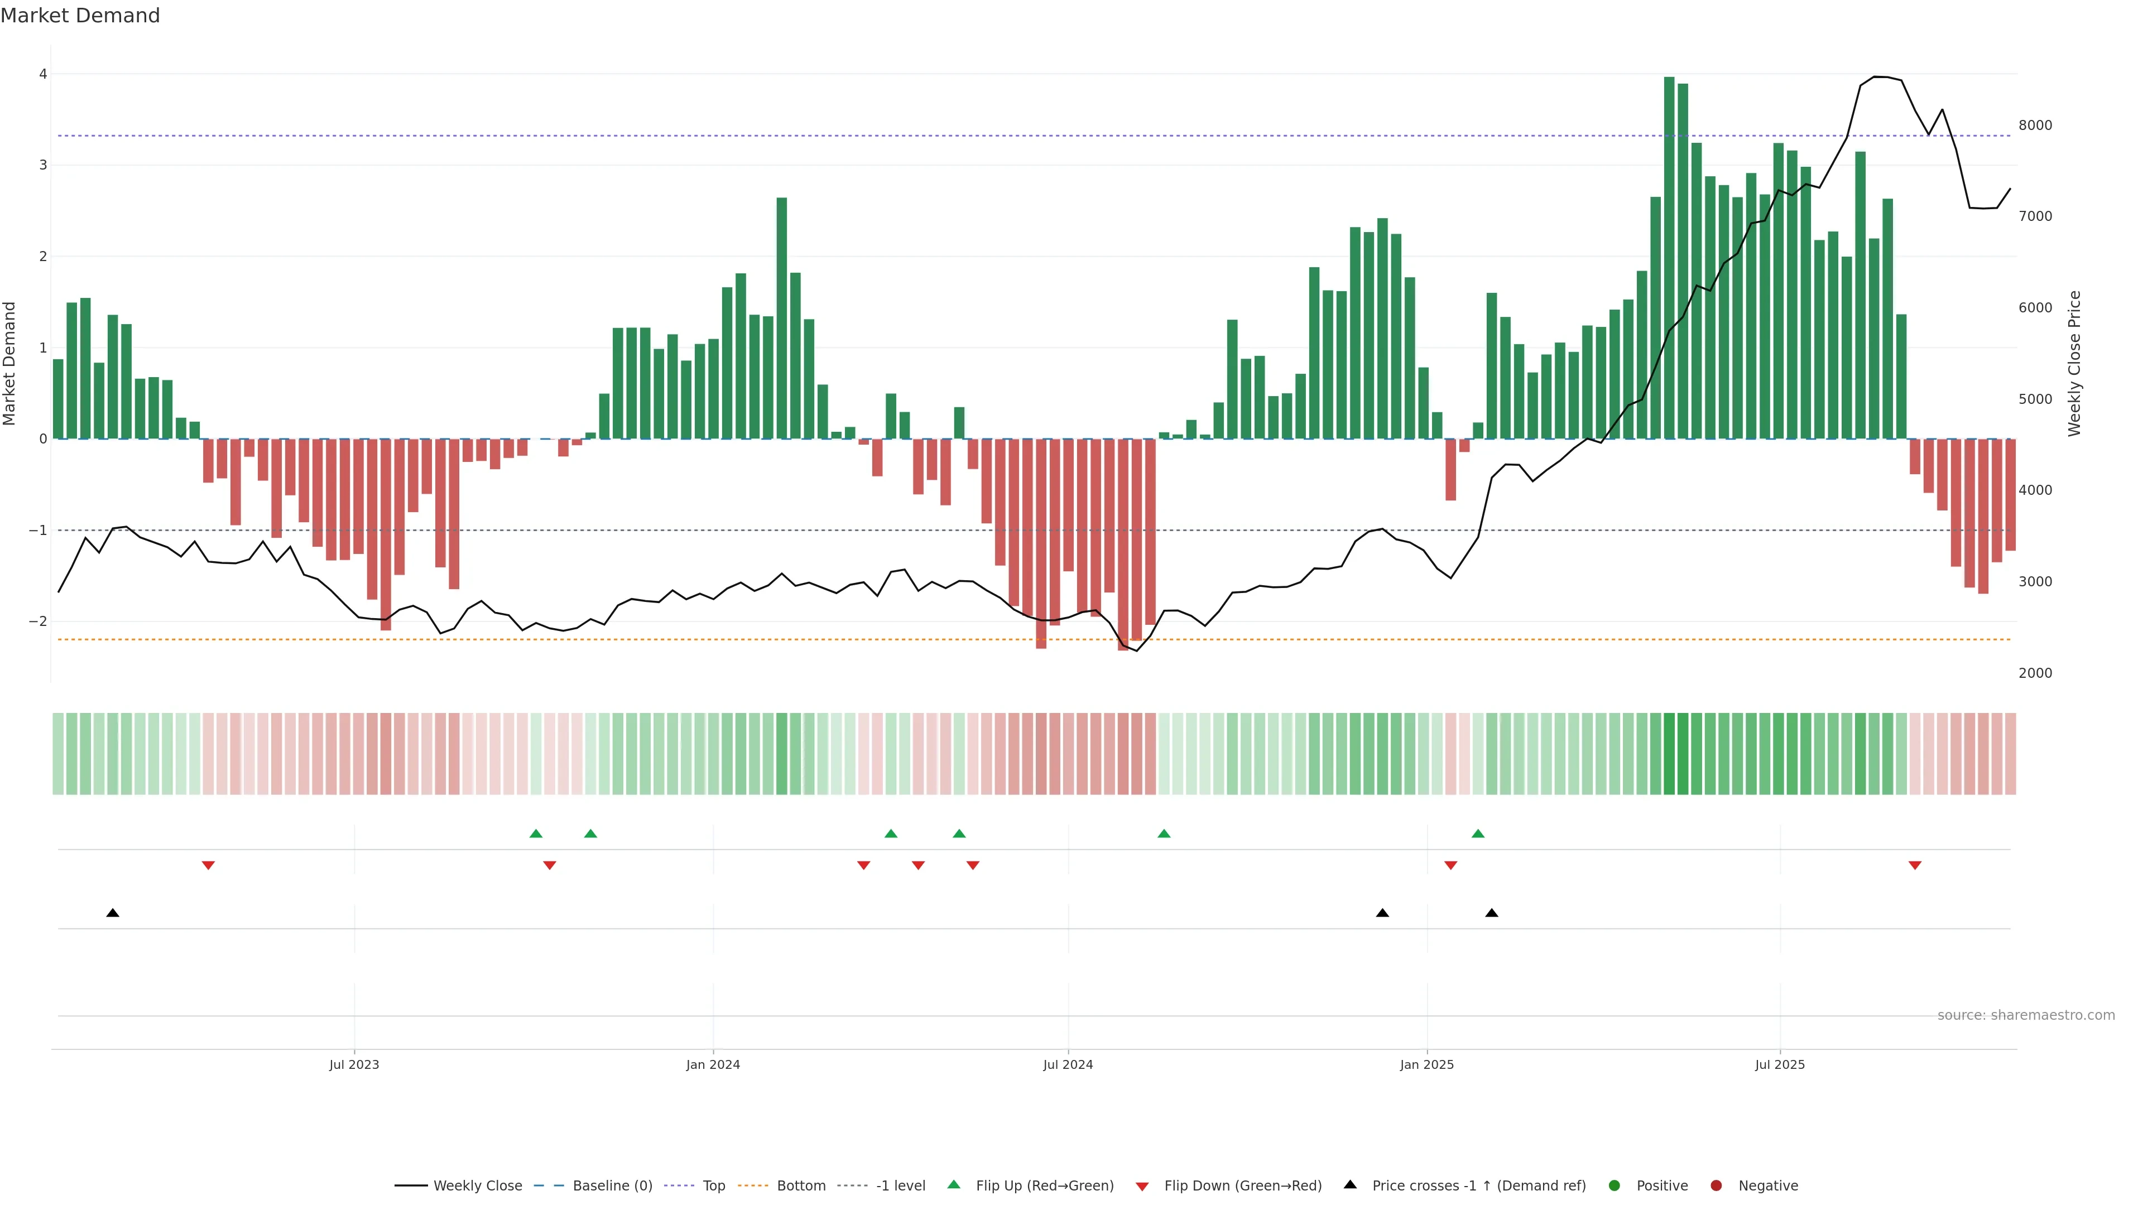The width and height of the screenshot is (2143, 1205).
Task: Click the green Positive circle in legend
Action: pos(1614,1185)
